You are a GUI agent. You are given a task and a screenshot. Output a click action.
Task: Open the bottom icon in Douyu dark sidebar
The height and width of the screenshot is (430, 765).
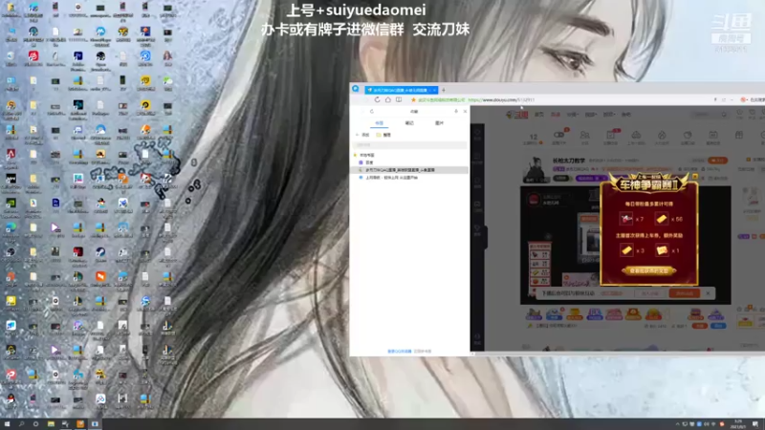click(x=477, y=338)
